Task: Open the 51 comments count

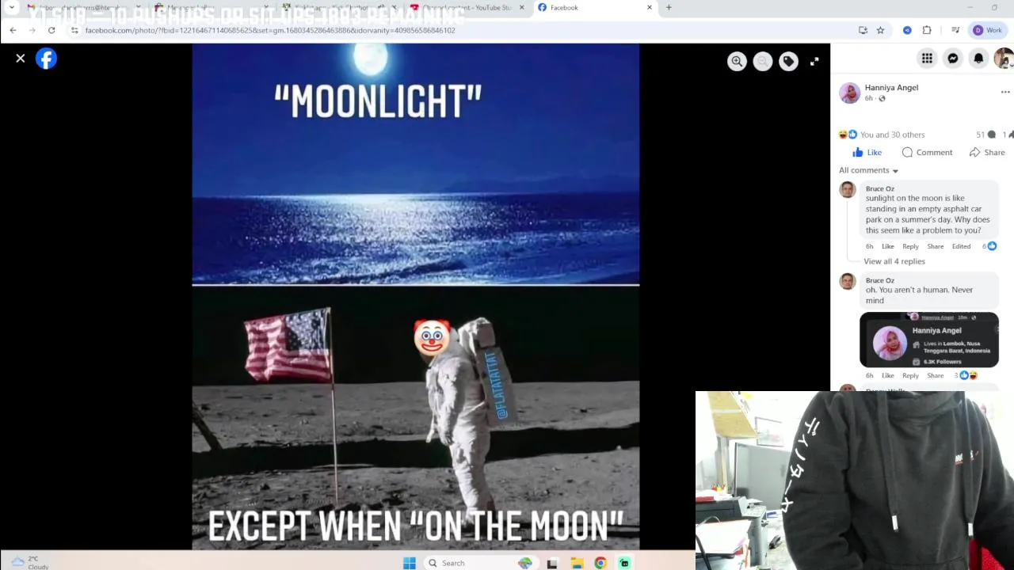Action: pyautogui.click(x=985, y=135)
